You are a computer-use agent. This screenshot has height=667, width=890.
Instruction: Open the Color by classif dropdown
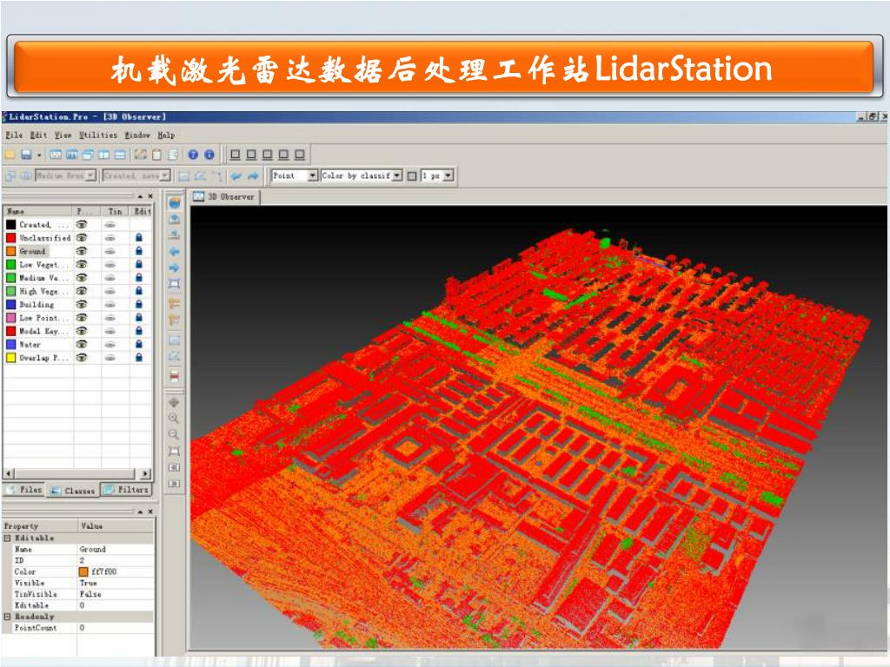397,175
